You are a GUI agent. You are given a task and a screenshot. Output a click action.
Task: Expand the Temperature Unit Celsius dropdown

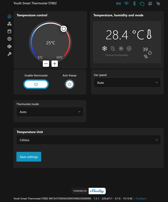click(88, 140)
